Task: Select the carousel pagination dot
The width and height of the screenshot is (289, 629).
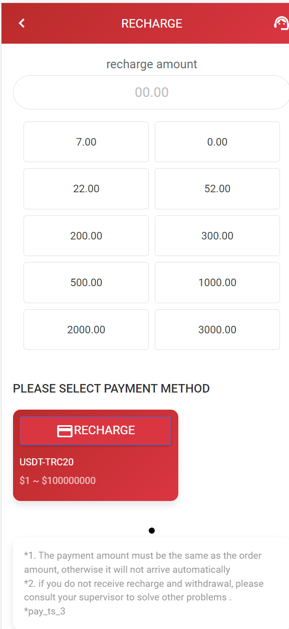Action: pyautogui.click(x=152, y=530)
